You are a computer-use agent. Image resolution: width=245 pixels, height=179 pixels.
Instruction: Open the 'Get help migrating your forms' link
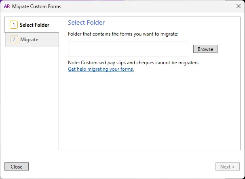coord(101,69)
